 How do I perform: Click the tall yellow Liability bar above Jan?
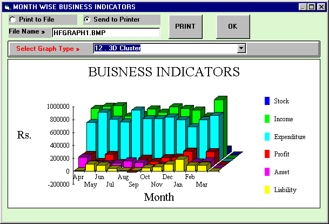(179, 165)
